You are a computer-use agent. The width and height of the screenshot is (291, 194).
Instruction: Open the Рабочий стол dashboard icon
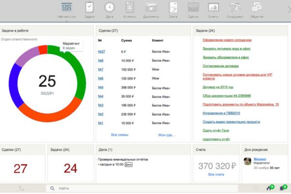66,8
